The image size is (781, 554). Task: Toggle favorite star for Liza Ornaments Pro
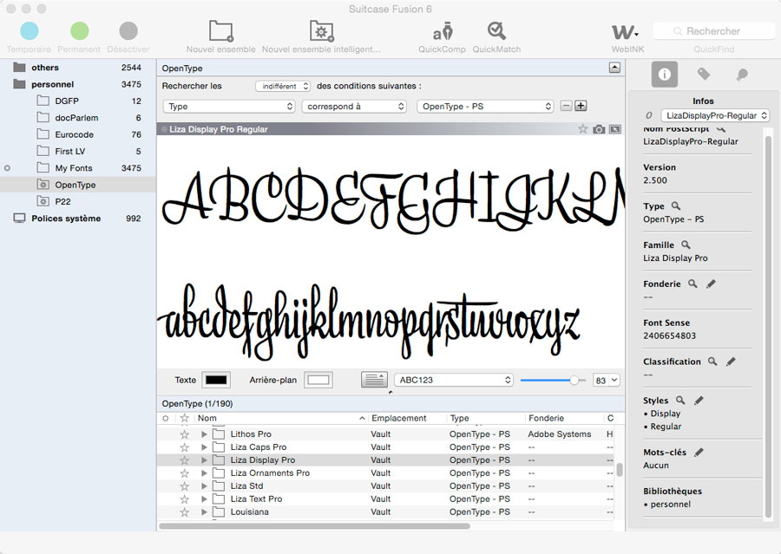coord(184,473)
